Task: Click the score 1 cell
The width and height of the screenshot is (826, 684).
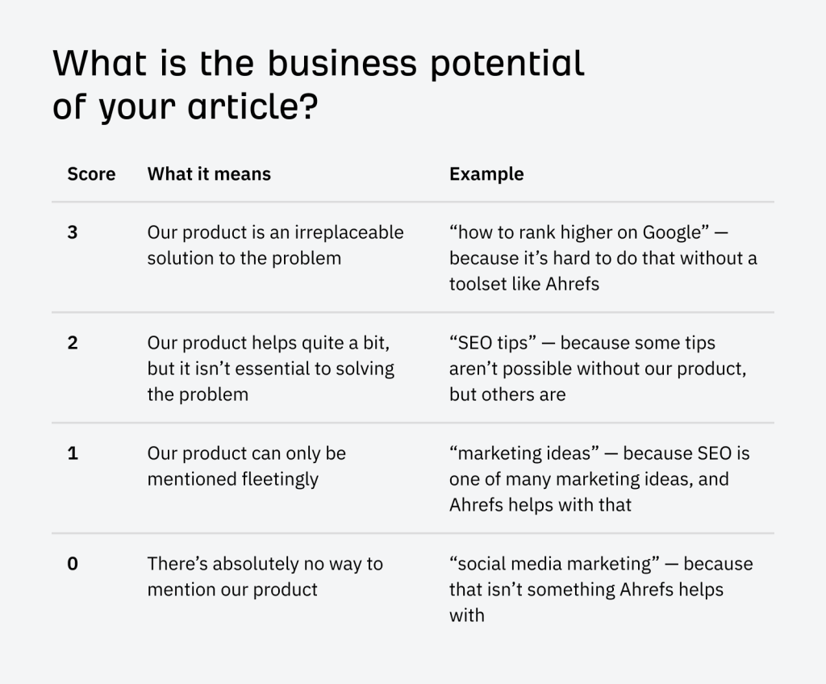Action: tap(73, 453)
